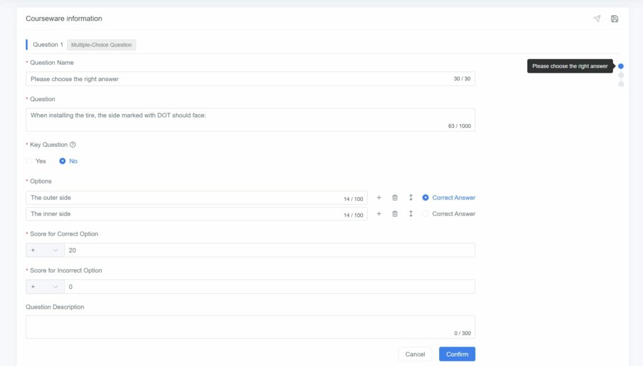Click the Key Question help icon

coord(73,144)
